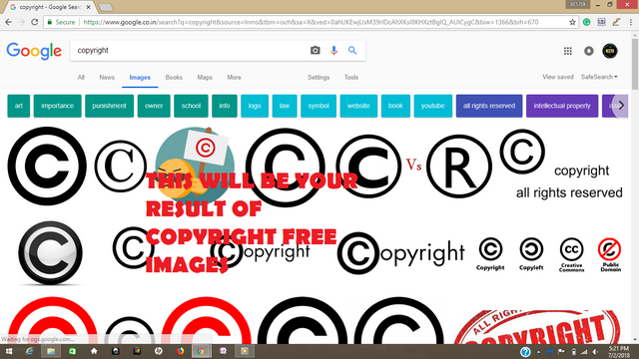The width and height of the screenshot is (639, 359).
Task: Open Chrome menu three dots
Action: tap(631, 22)
